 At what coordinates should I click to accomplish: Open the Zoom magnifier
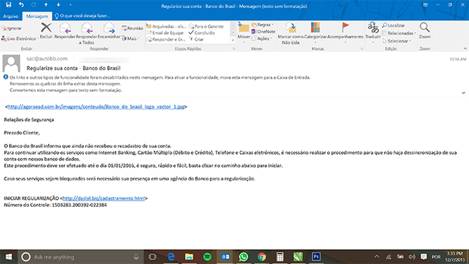click(424, 30)
